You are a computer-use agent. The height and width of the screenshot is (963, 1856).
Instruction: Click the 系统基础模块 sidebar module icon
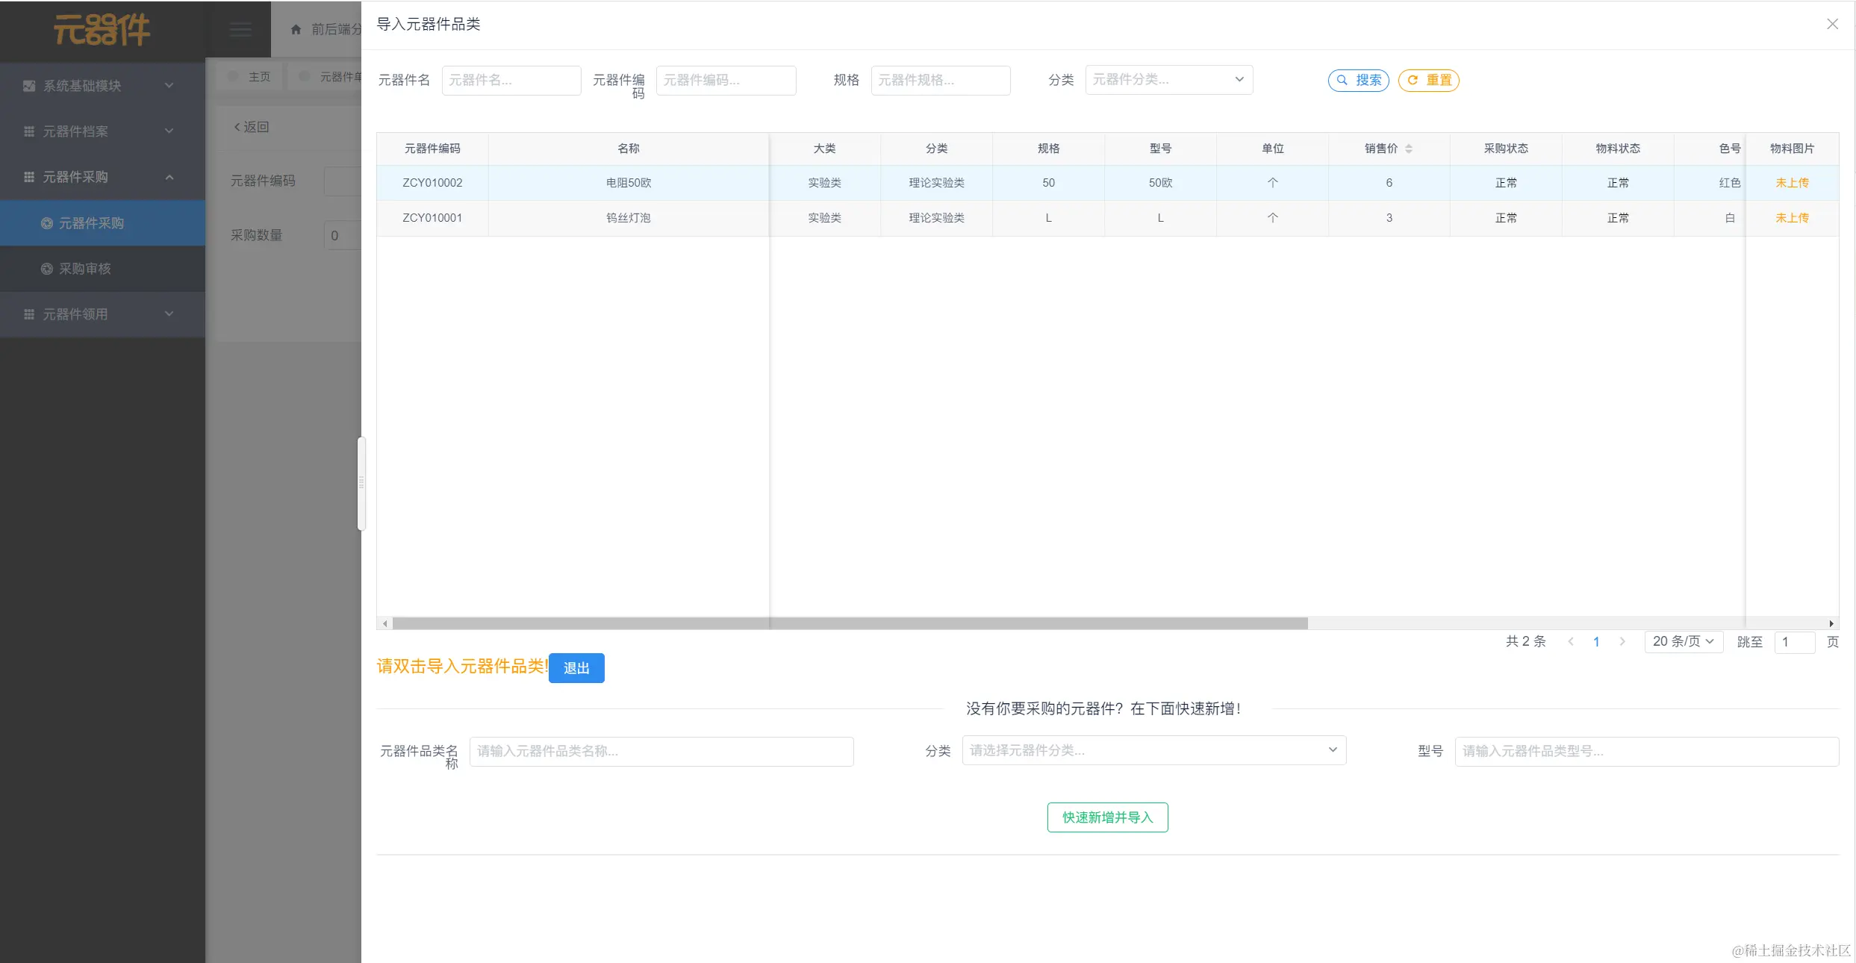28,85
